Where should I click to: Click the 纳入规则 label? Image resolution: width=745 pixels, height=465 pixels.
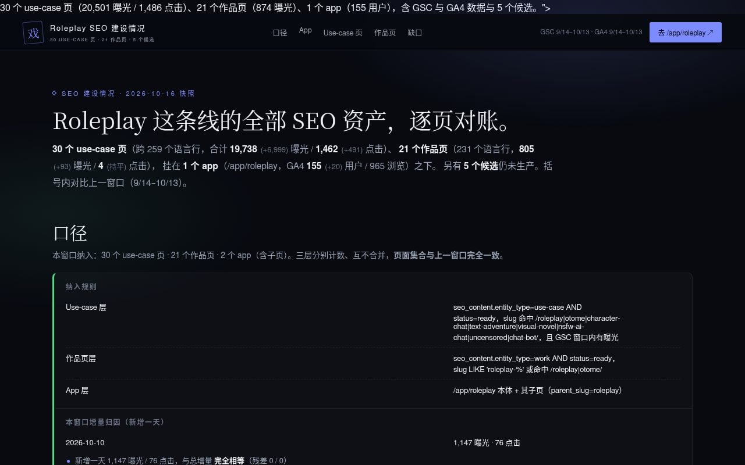pos(81,287)
